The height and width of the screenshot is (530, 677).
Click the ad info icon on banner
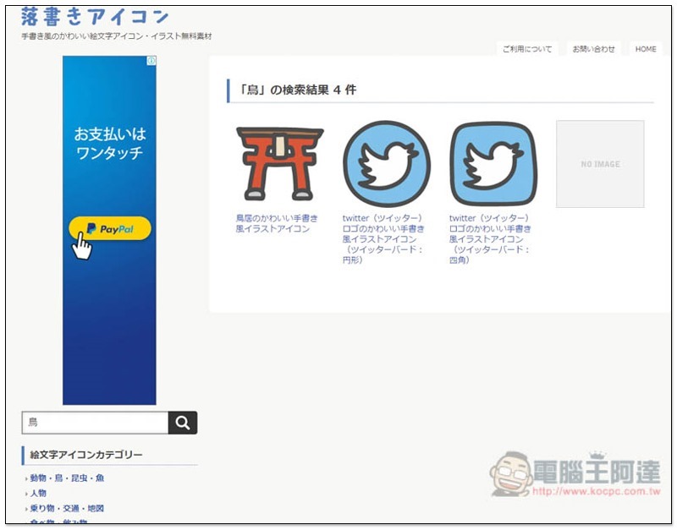(151, 61)
